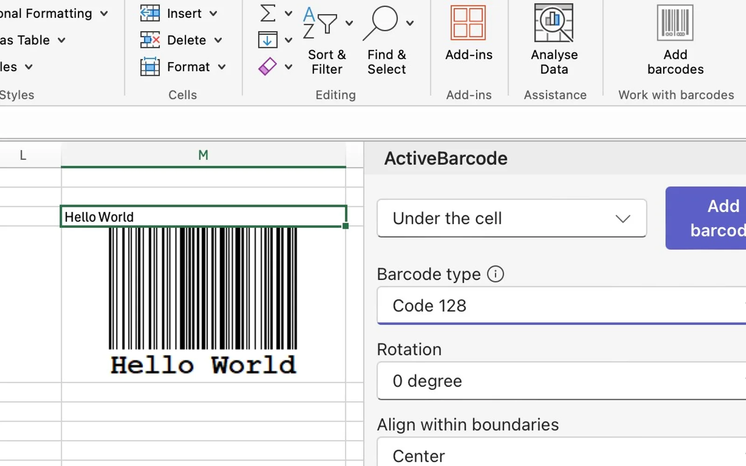Click the Clear eraser icon

click(268, 67)
